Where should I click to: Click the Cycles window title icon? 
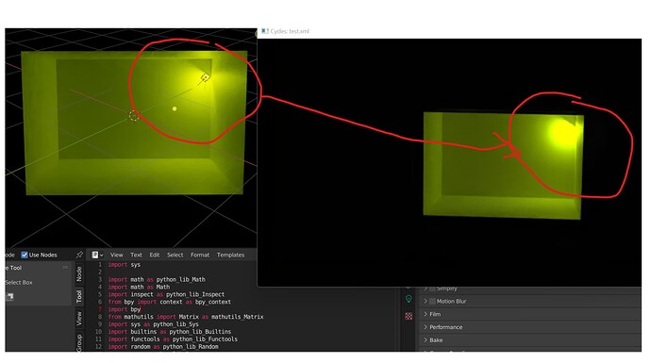(264, 31)
